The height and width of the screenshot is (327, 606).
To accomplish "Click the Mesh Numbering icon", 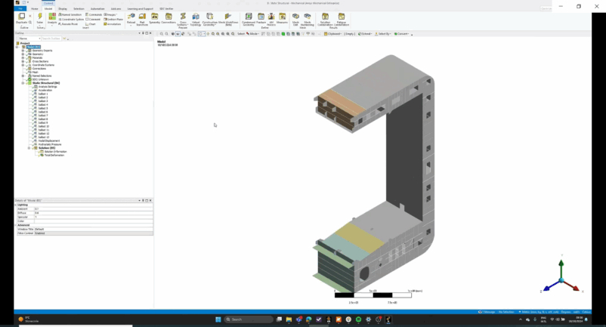I will tap(308, 16).
